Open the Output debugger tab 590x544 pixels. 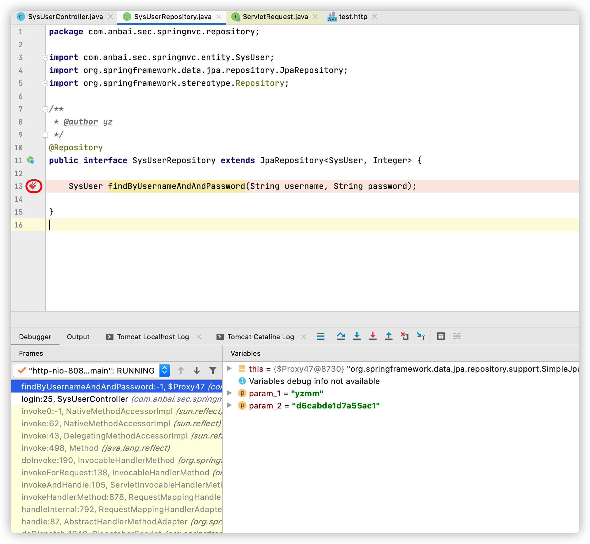[78, 337]
